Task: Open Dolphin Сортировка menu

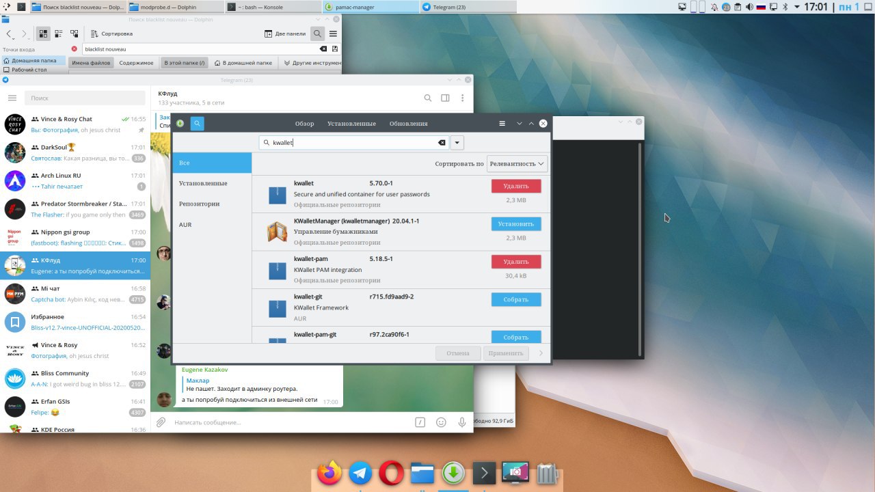Action: click(111, 33)
